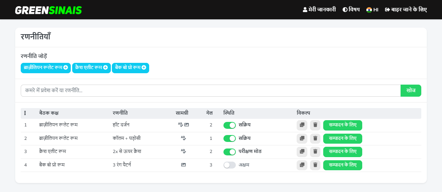442x192 pixels.
Task: Duplicate the हॉट दर्जन strategy row
Action: pos(302,125)
